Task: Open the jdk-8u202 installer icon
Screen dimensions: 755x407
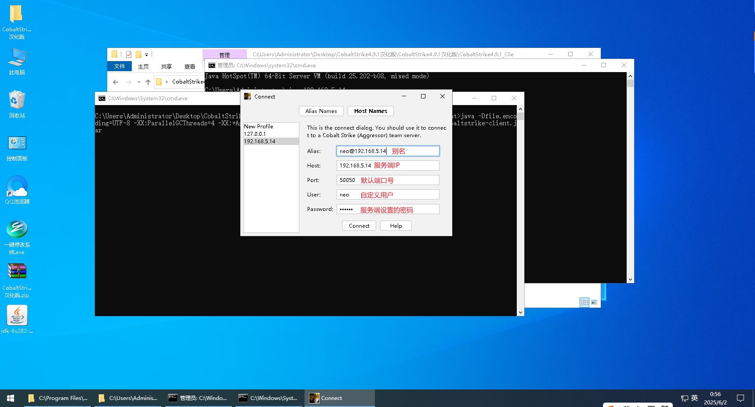Action: 17,320
